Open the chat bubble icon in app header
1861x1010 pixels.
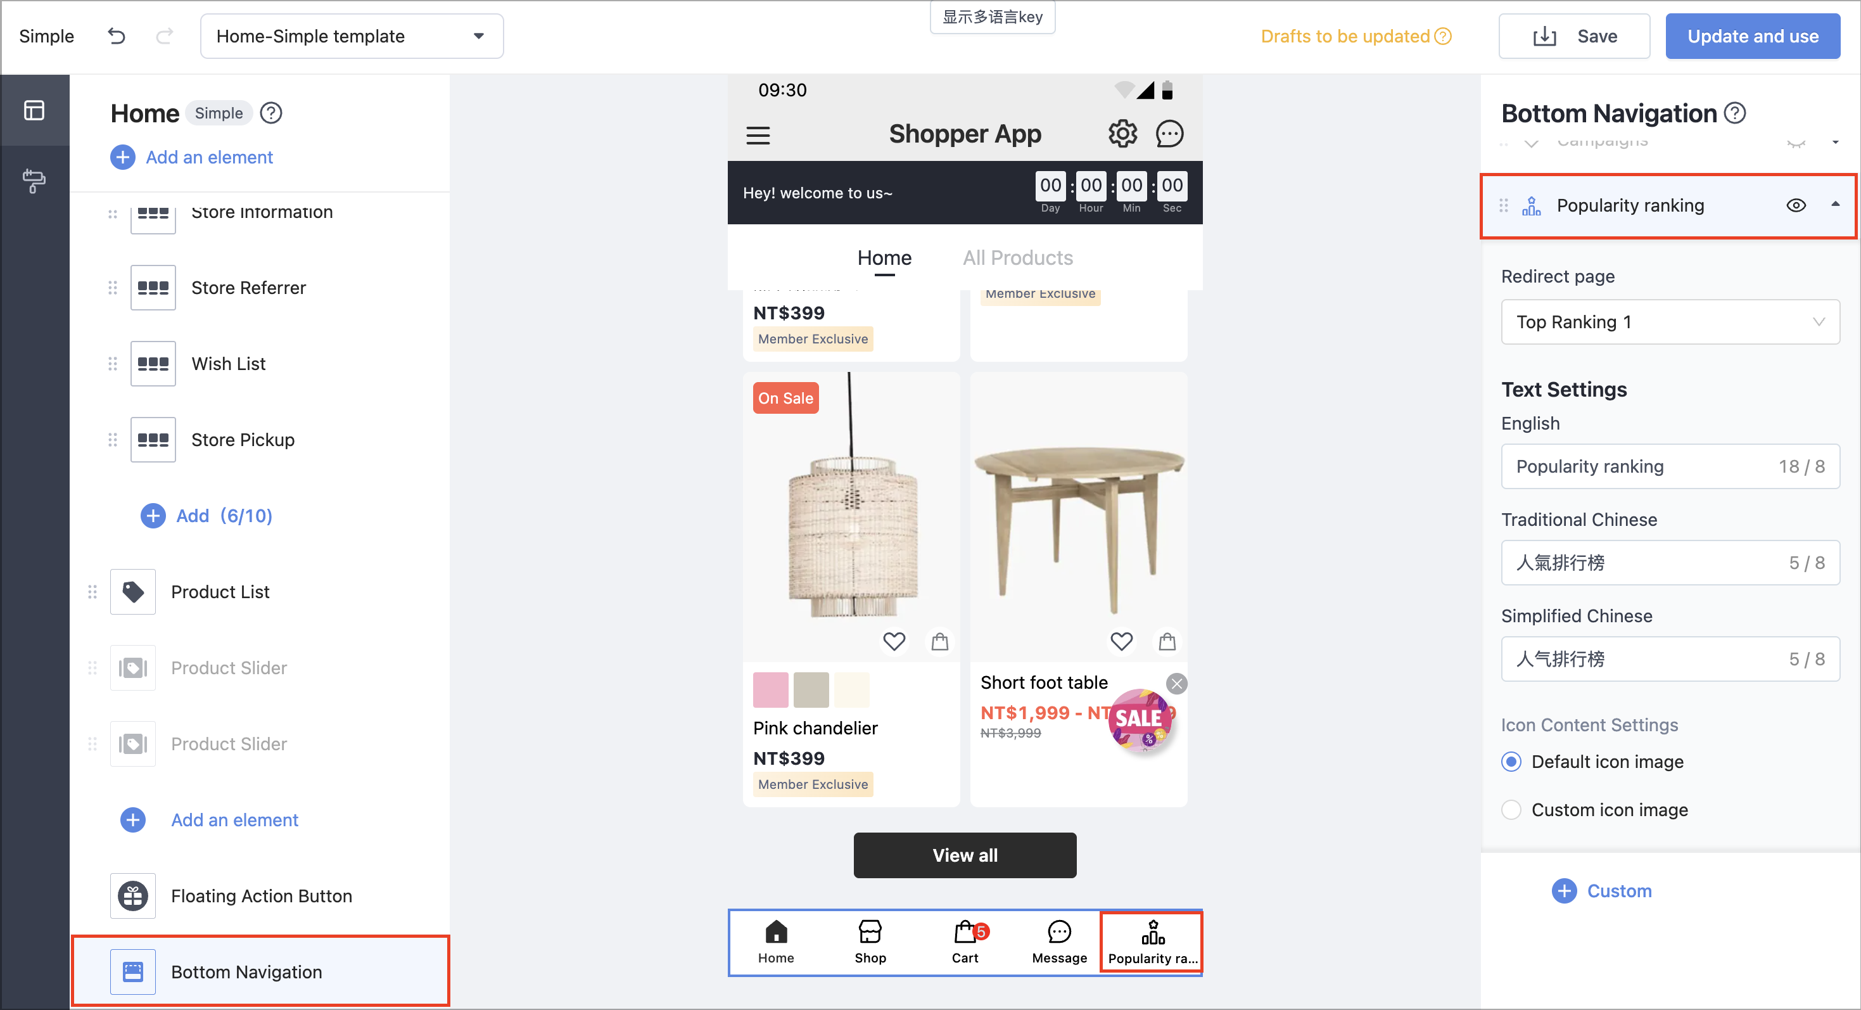click(x=1170, y=134)
